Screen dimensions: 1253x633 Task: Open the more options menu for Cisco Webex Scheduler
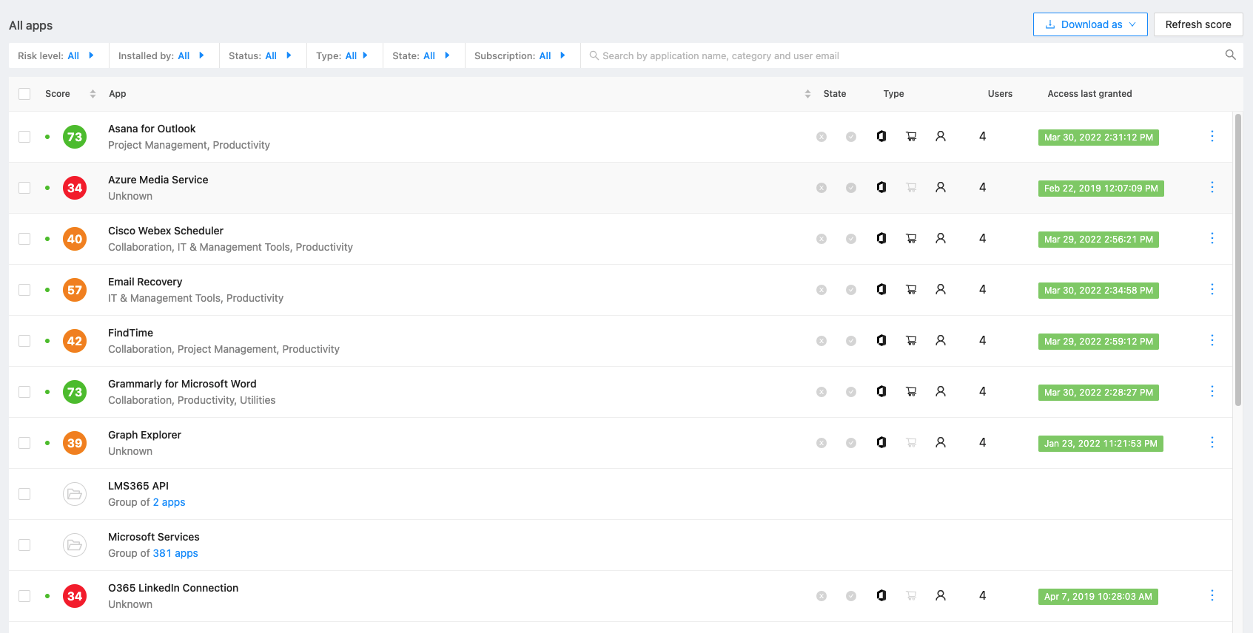(x=1212, y=239)
